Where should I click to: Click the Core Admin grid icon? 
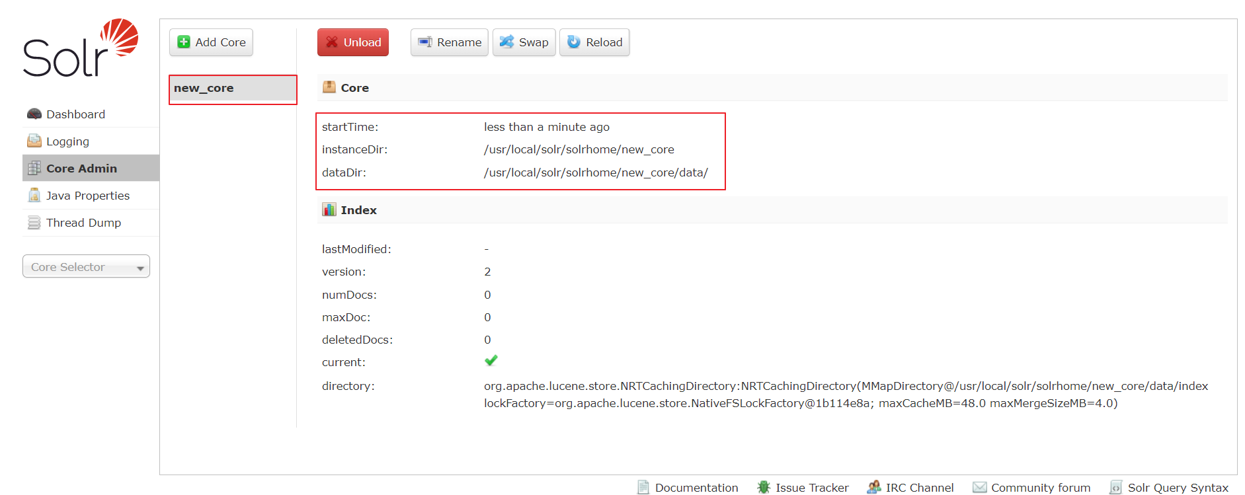coord(34,168)
